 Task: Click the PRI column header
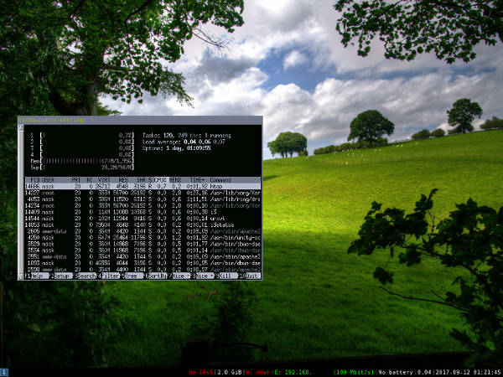click(75, 180)
